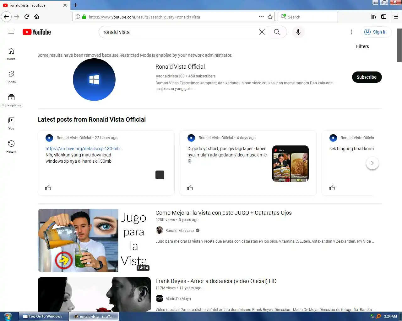Click the '@ronaldvista308' channel handle

tap(170, 76)
